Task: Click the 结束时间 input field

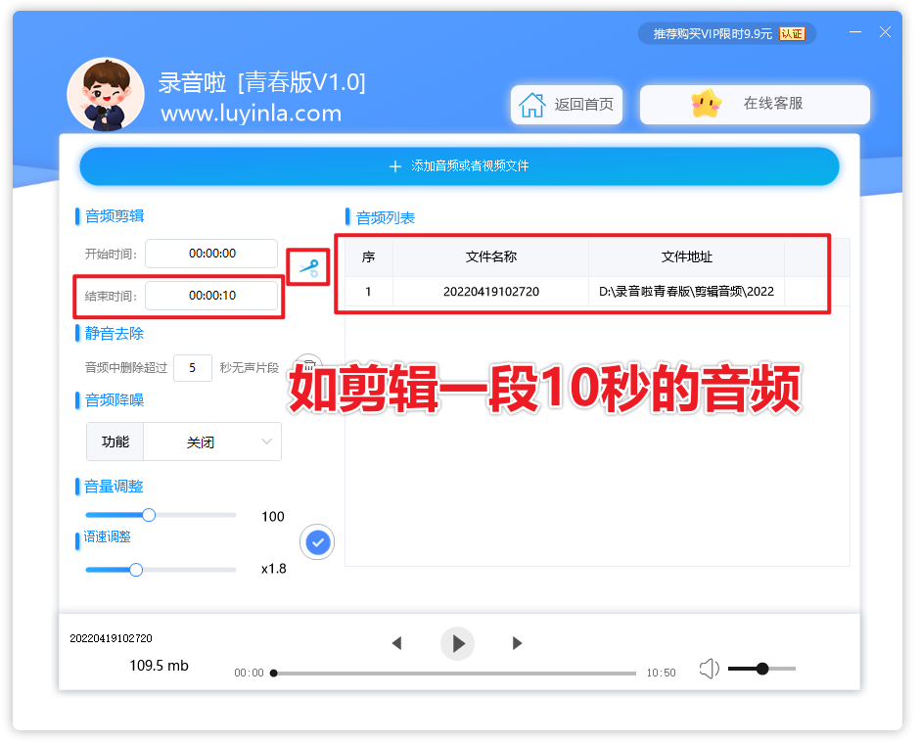Action: [211, 296]
